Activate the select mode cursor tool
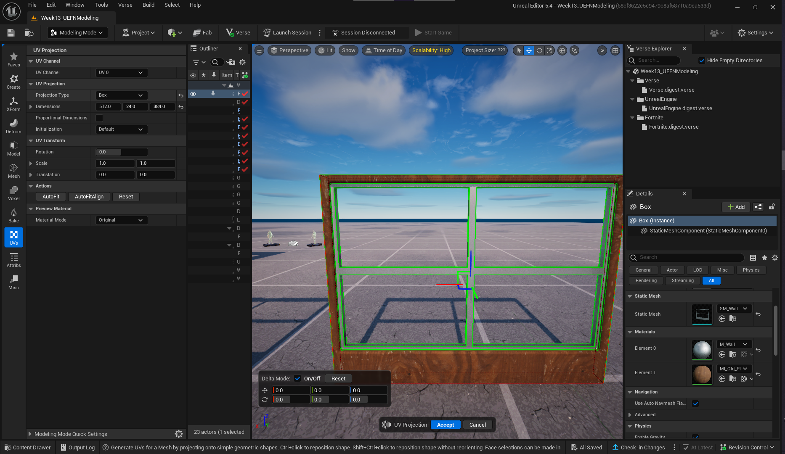 coord(519,50)
